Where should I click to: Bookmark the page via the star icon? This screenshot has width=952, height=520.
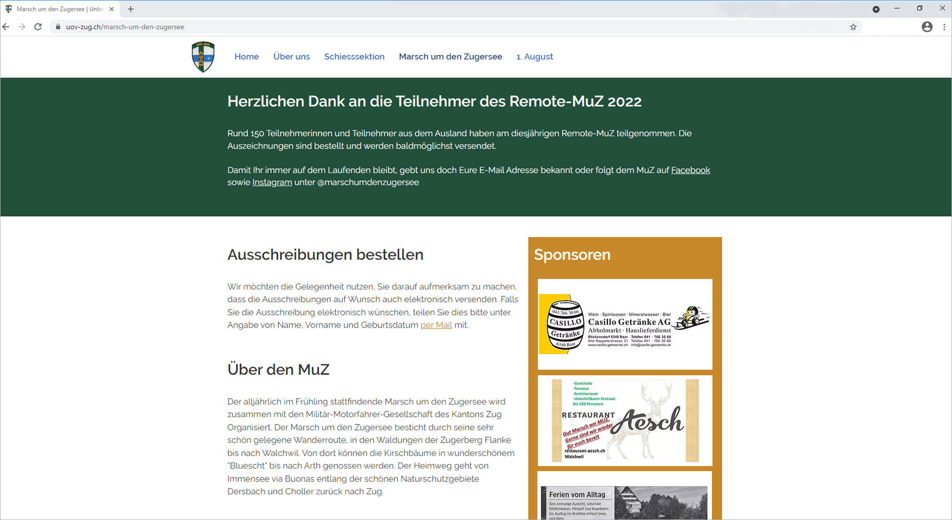tap(853, 27)
